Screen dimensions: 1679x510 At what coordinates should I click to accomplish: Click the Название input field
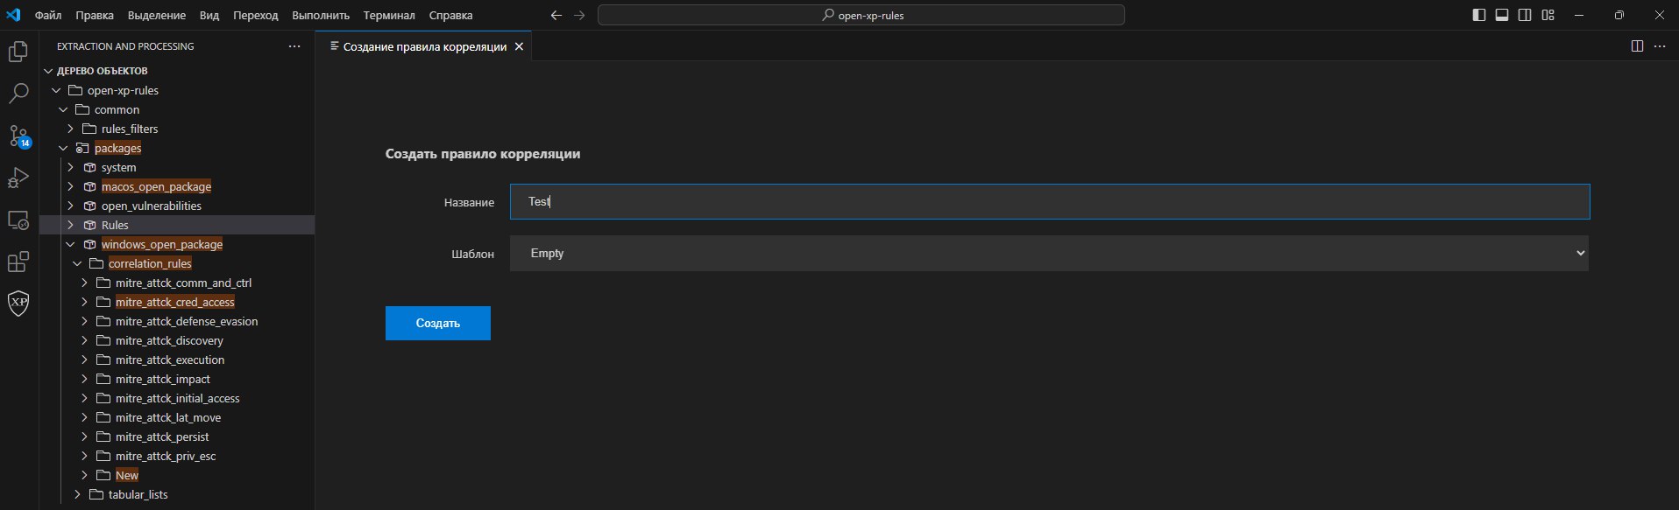[1050, 201]
